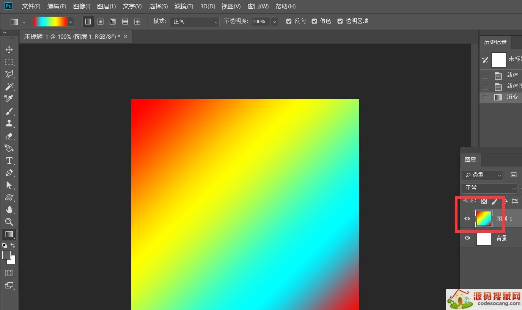Click the rainbow gradient preview swatch
The width and height of the screenshot is (522, 310).
click(50, 22)
